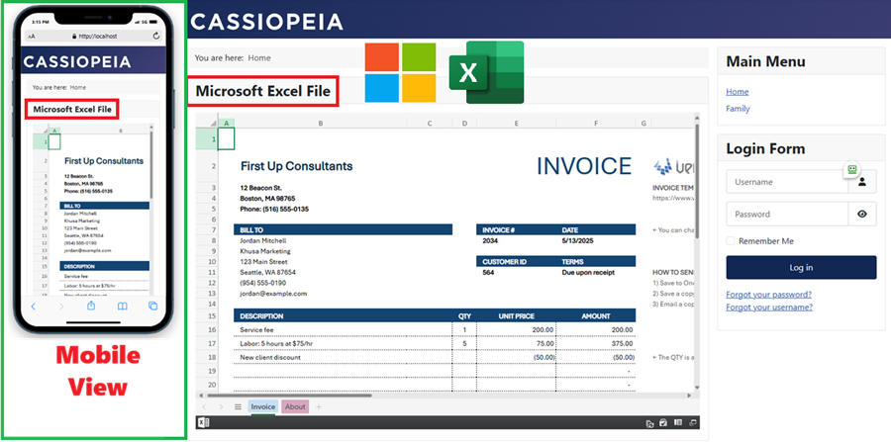This screenshot has width=891, height=442.
Task: Select column B header in the desktop spreadsheet
Action: coord(321,124)
